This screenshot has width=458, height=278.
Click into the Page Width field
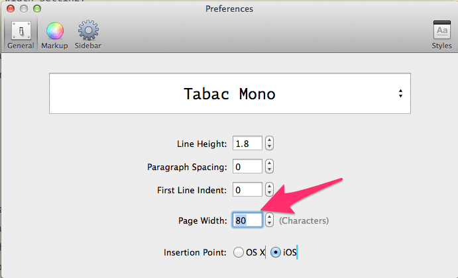(x=247, y=220)
